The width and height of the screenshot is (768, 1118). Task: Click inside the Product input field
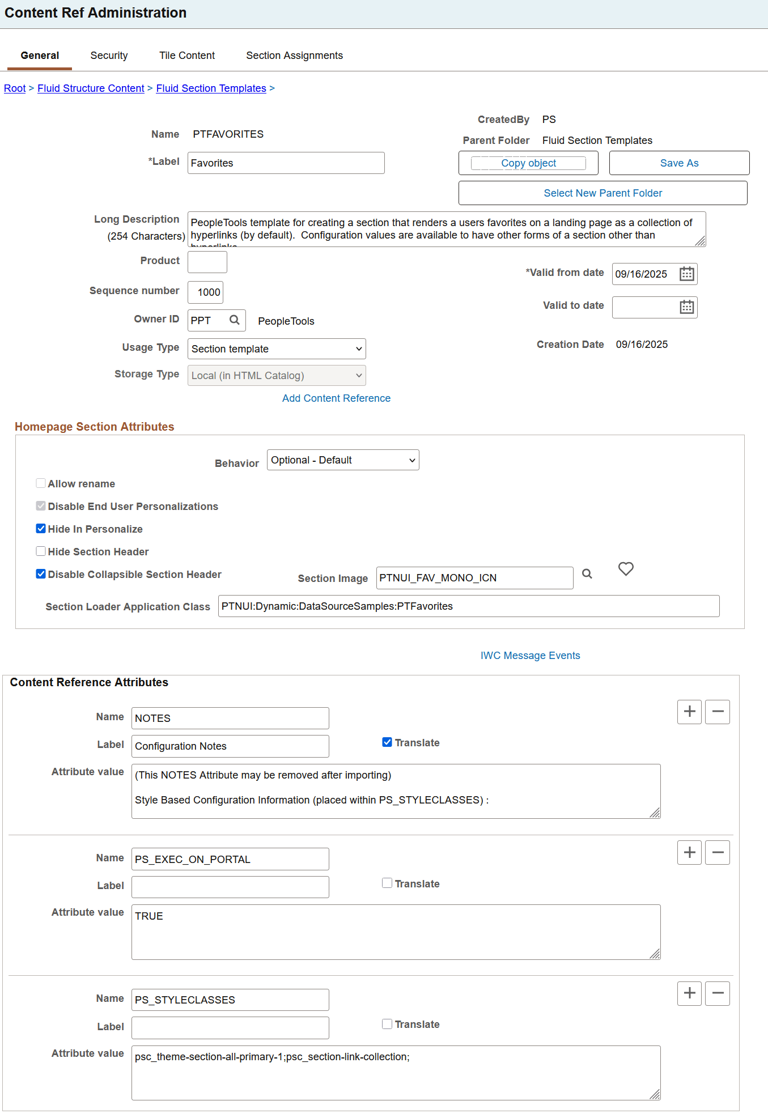pos(206,262)
